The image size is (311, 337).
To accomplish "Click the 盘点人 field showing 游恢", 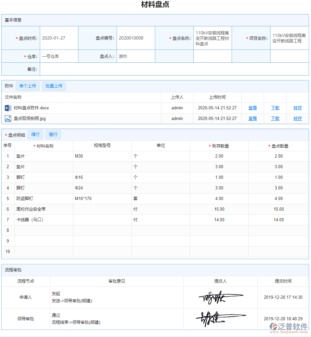I will point(136,56).
